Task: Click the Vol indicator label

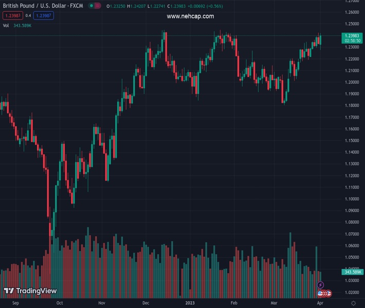Action: pos(6,25)
